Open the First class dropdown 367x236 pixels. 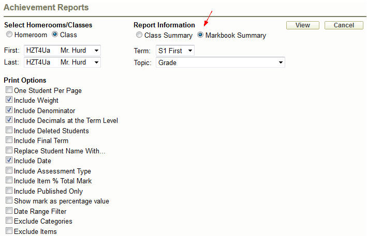pyautogui.click(x=62, y=51)
